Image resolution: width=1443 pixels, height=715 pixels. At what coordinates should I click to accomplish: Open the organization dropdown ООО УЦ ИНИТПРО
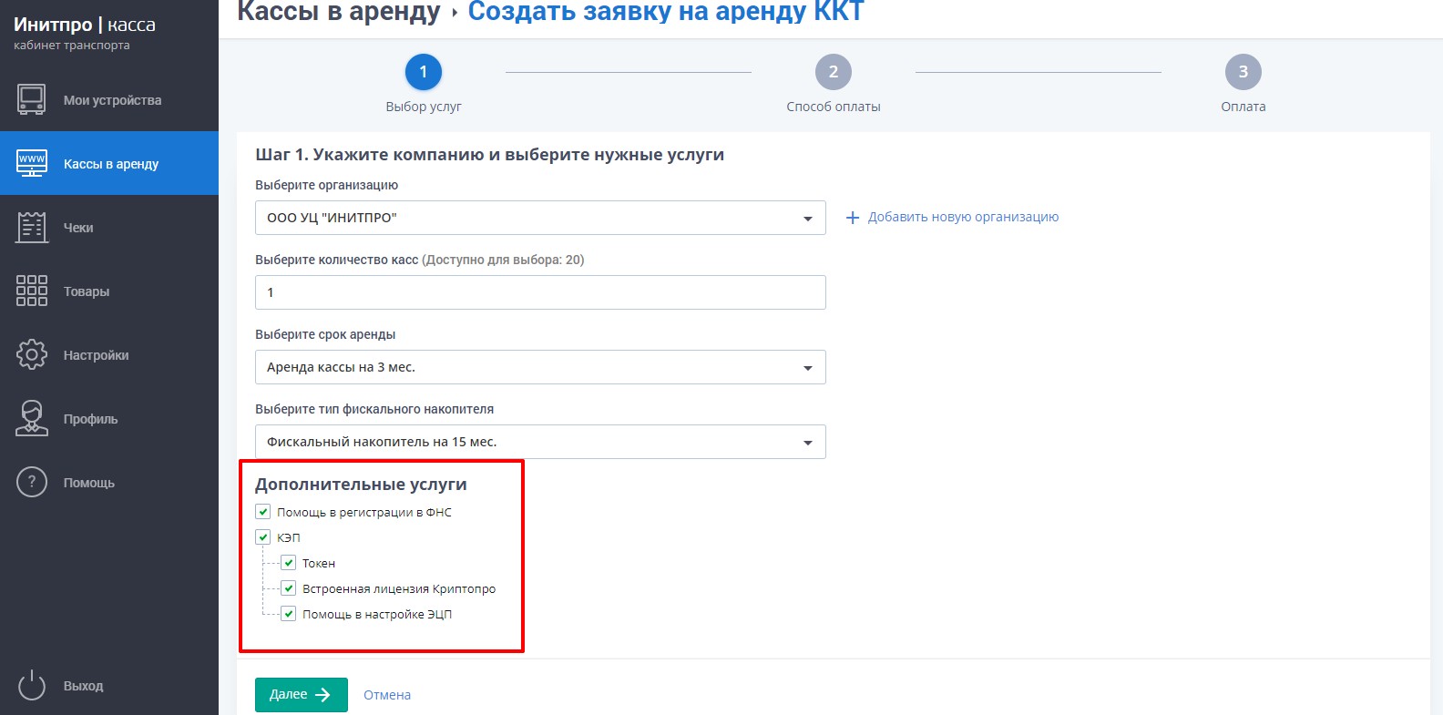pyautogui.click(x=540, y=218)
